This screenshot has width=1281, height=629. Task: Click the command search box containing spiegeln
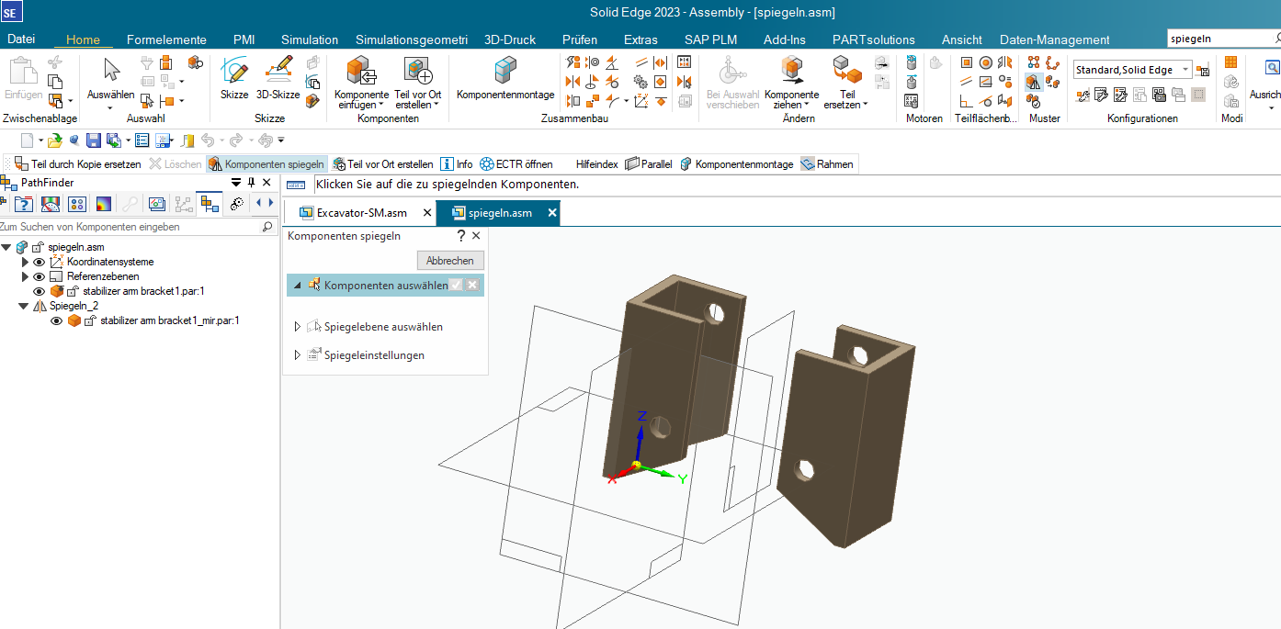(x=1219, y=39)
